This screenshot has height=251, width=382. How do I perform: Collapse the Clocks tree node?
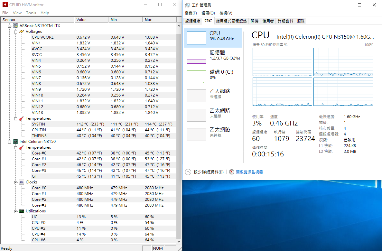(x=15, y=182)
